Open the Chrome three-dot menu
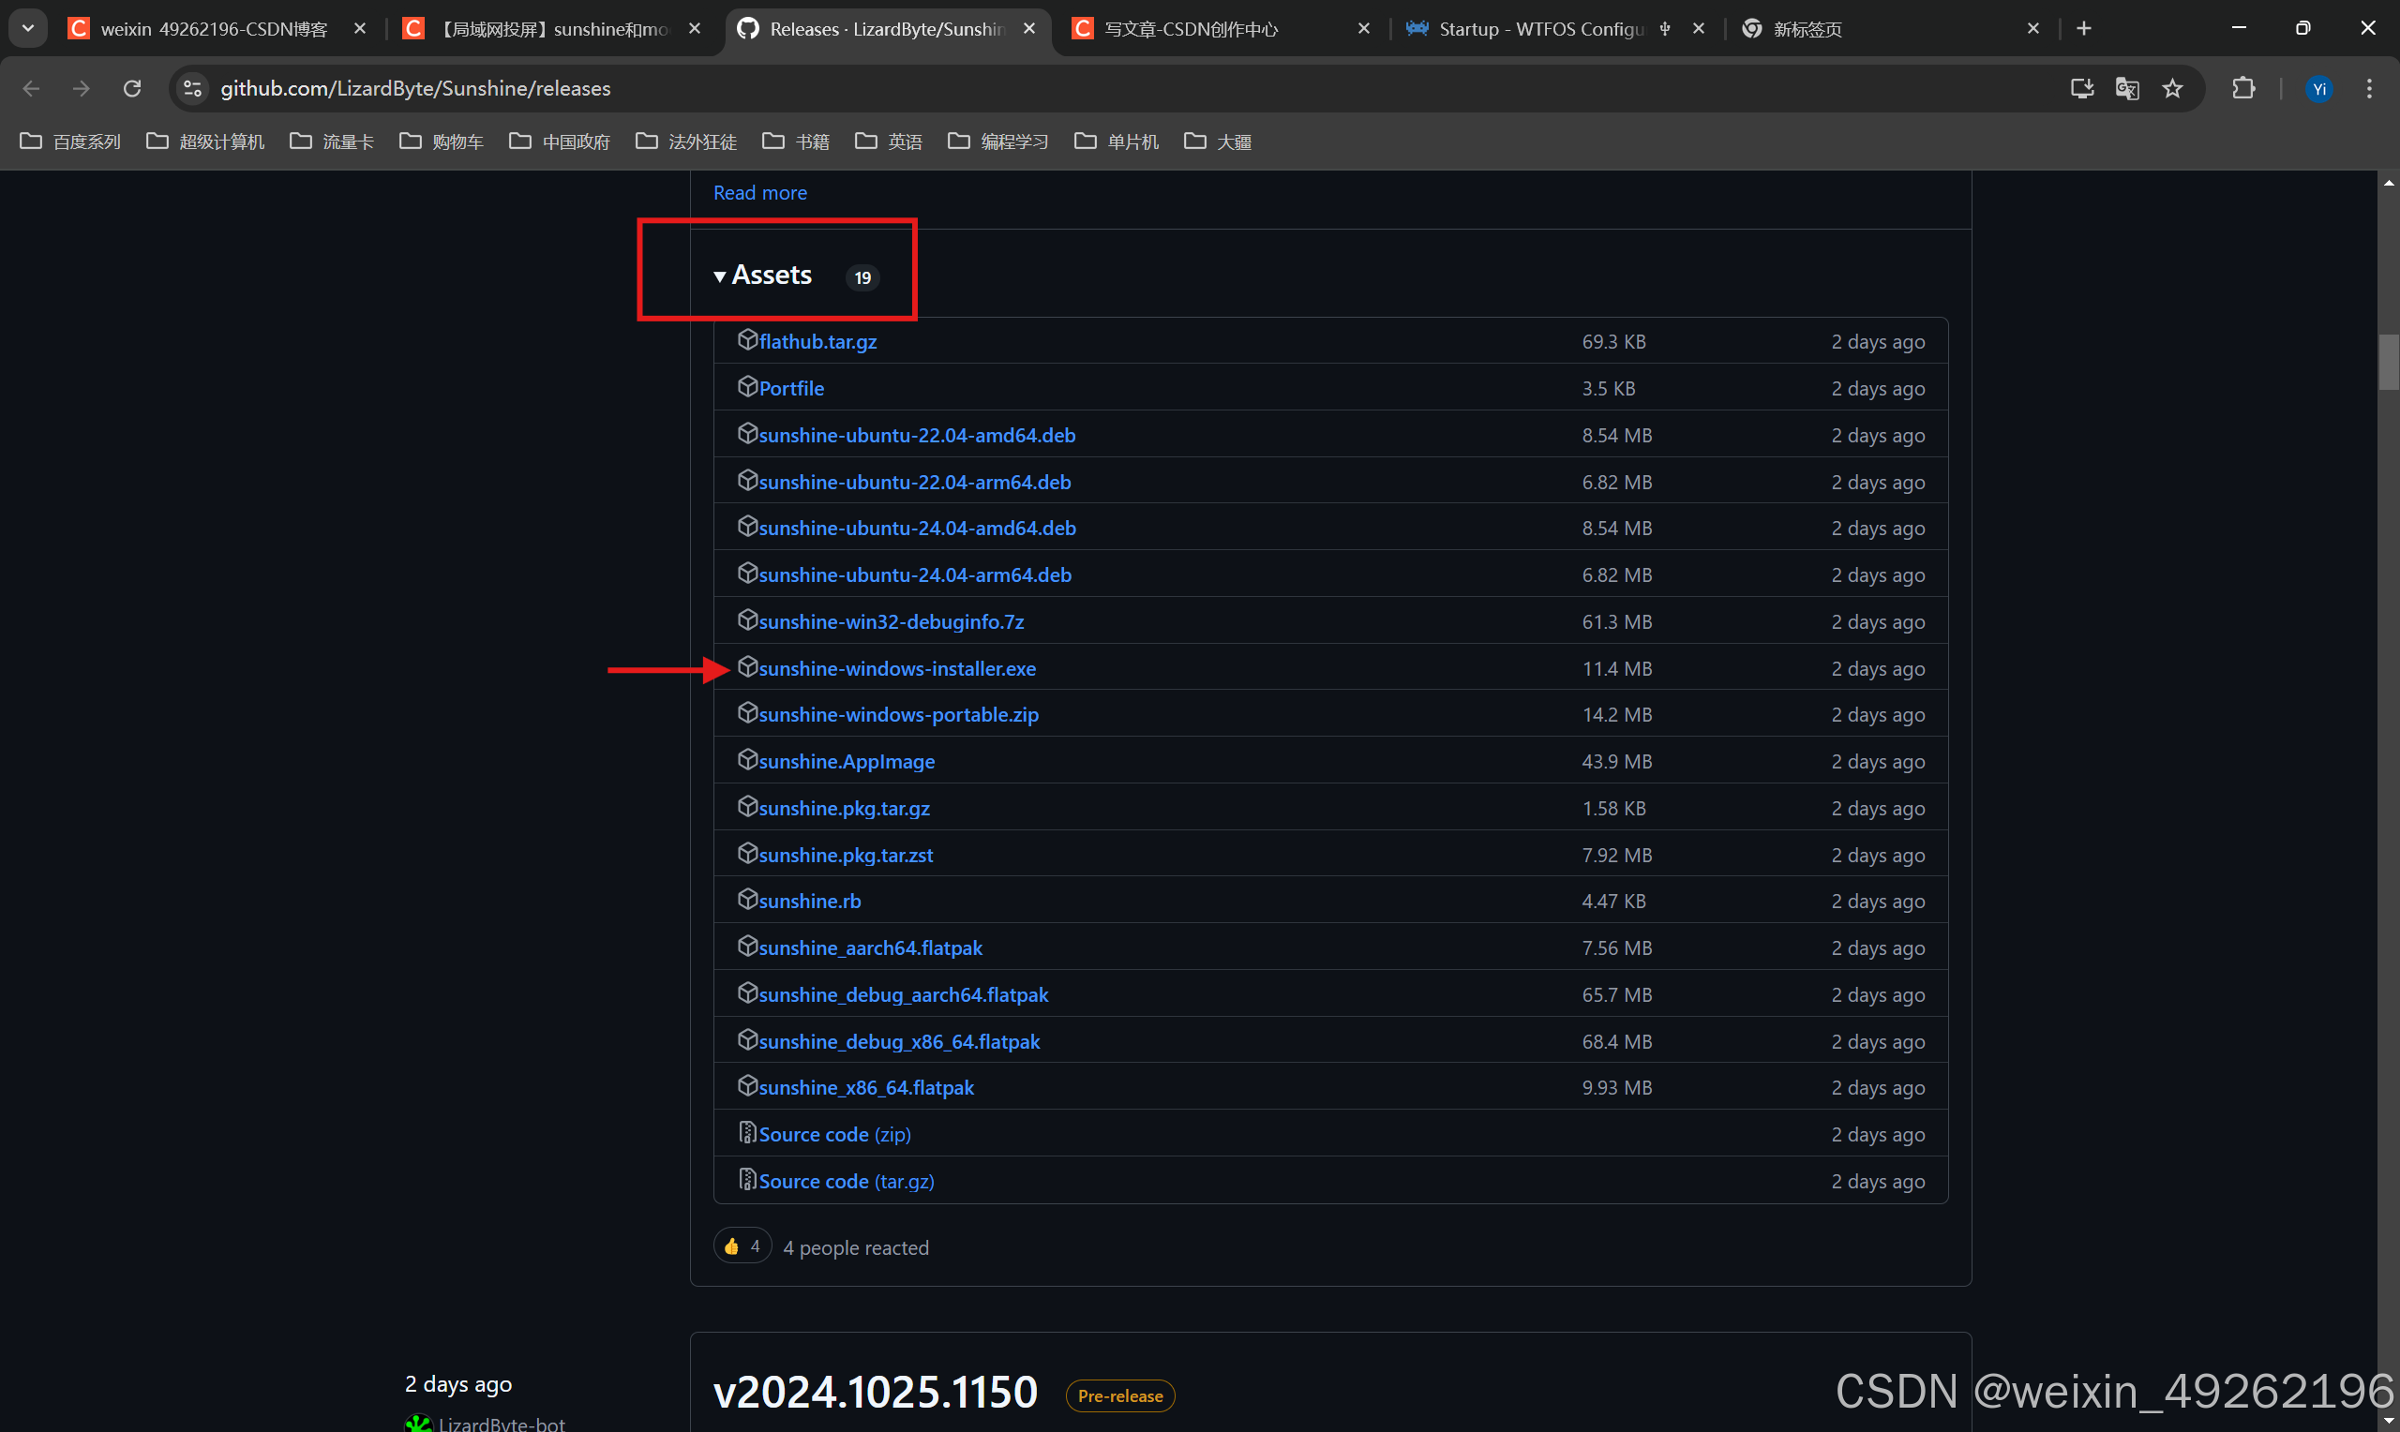2400x1432 pixels. click(x=2369, y=89)
